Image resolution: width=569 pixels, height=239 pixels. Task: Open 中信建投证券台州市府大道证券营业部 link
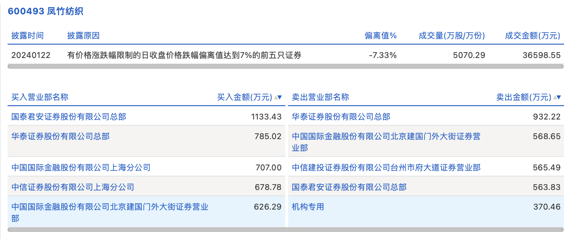(x=386, y=168)
